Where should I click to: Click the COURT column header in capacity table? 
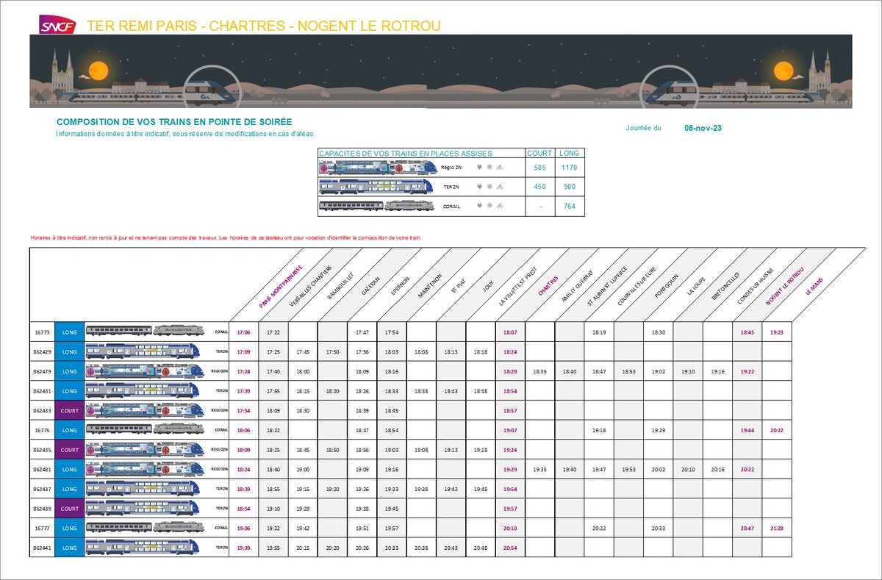tap(539, 153)
